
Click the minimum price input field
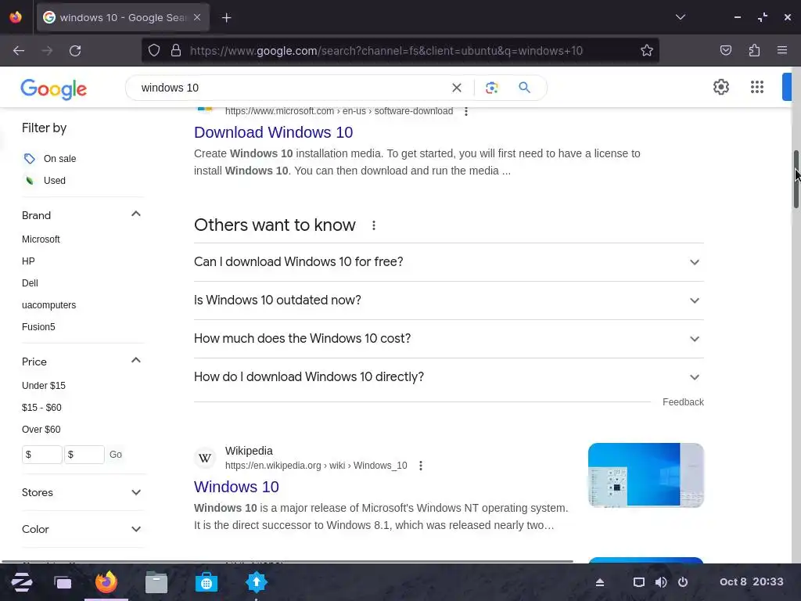[42, 455]
